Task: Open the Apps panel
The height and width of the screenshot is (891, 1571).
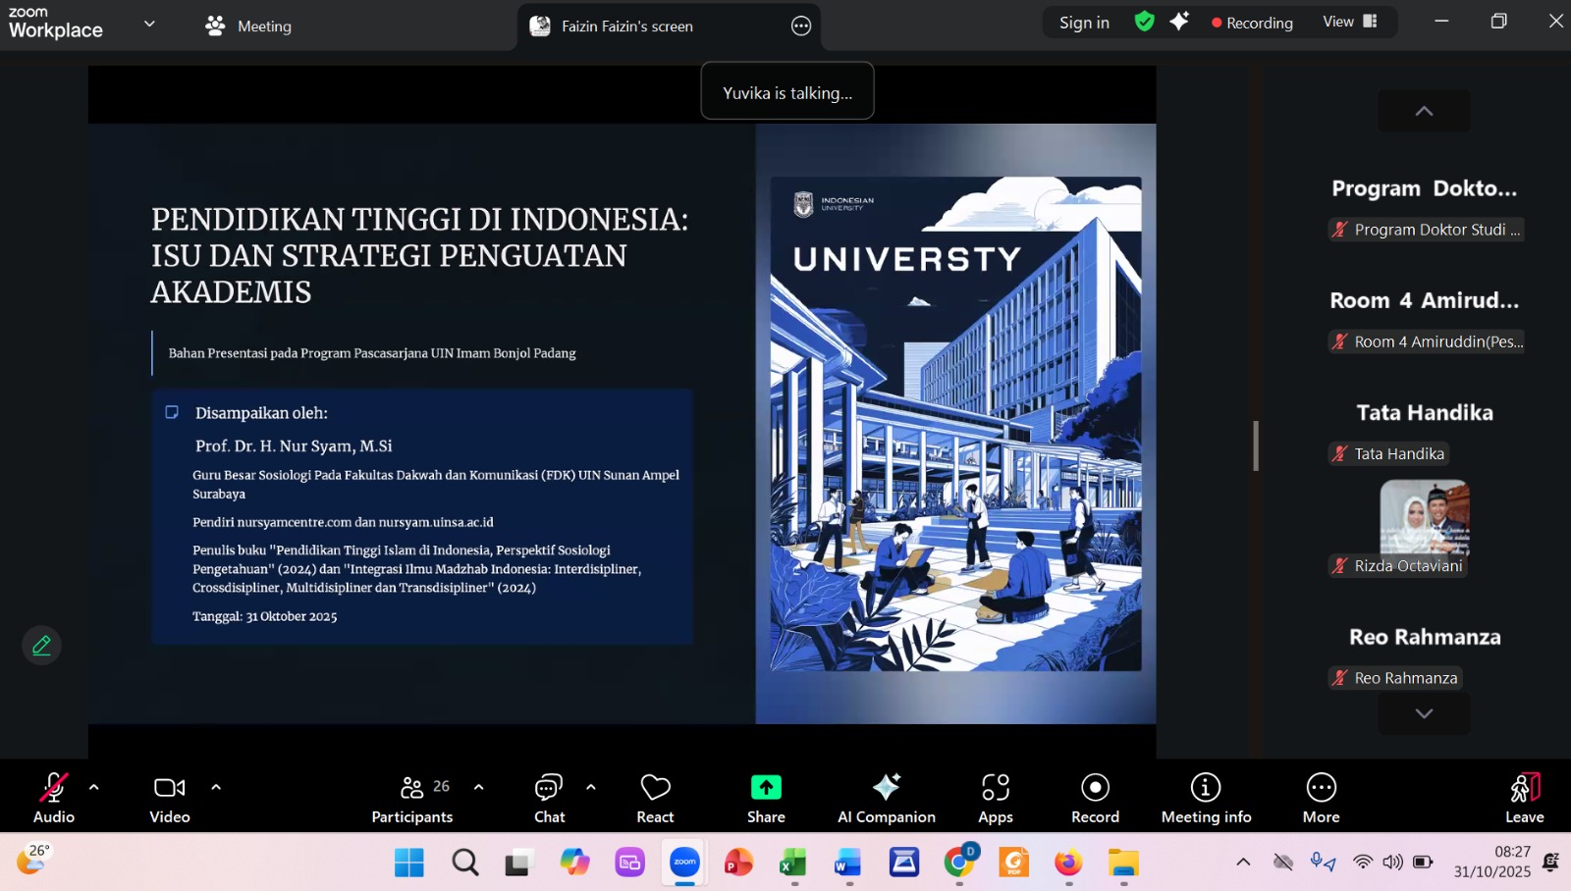Action: click(995, 798)
